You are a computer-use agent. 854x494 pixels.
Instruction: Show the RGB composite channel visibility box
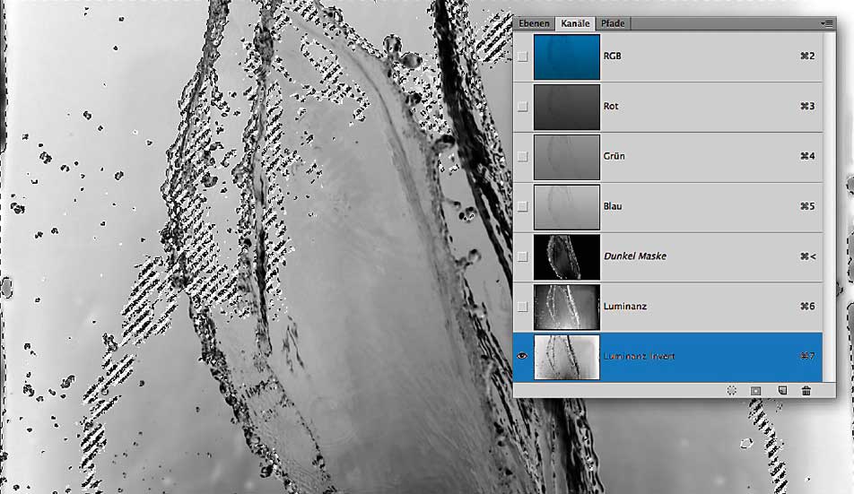[x=522, y=56]
